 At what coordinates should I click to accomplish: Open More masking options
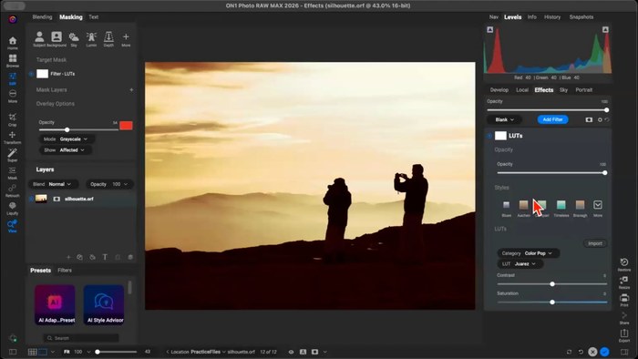tap(126, 39)
